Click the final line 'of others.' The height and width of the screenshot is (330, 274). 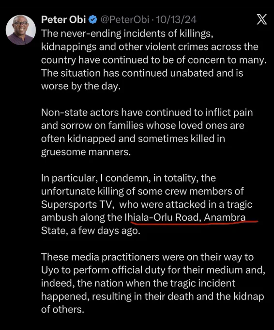(62, 310)
